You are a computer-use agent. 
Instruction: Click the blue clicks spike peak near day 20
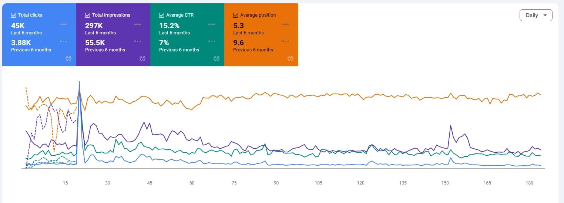coord(79,82)
